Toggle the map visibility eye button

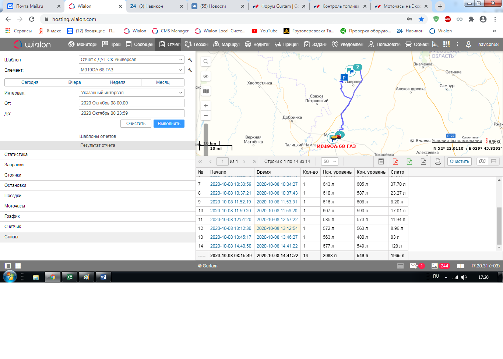point(206,76)
